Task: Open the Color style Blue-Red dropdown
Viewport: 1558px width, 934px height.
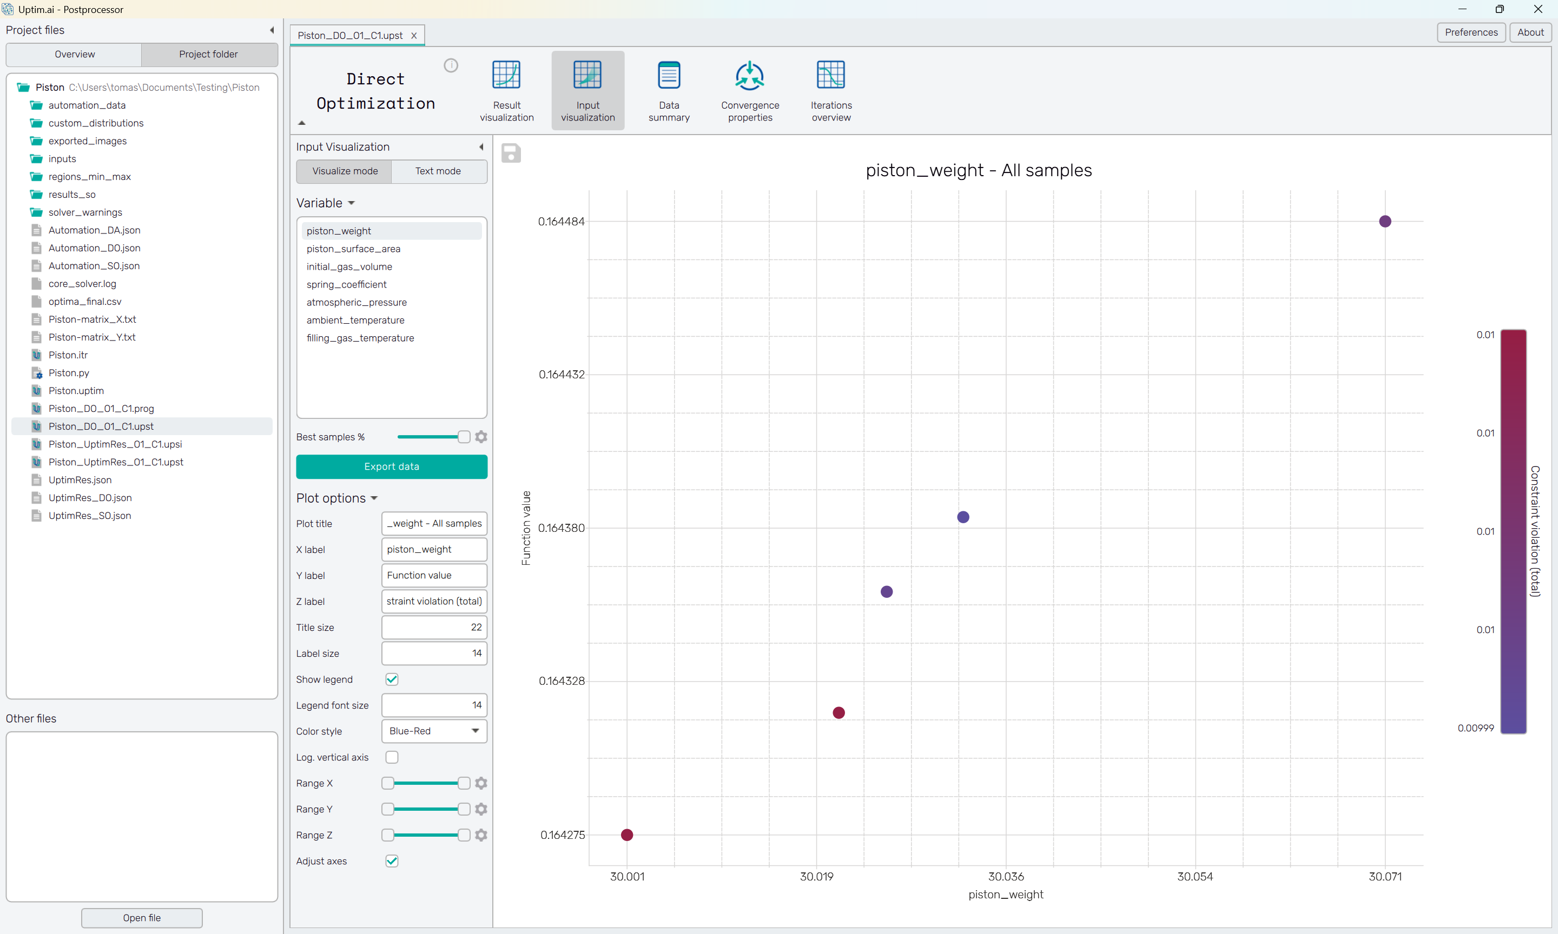Action: [x=434, y=731]
